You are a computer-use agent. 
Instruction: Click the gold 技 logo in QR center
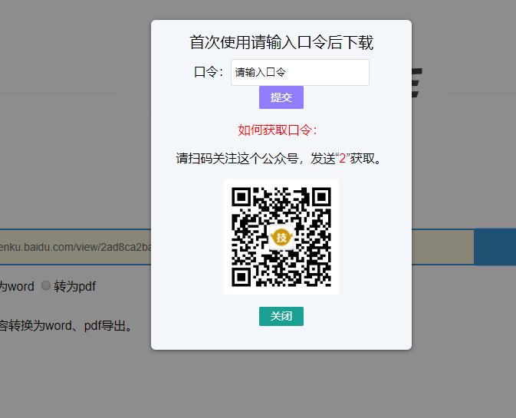[281, 237]
